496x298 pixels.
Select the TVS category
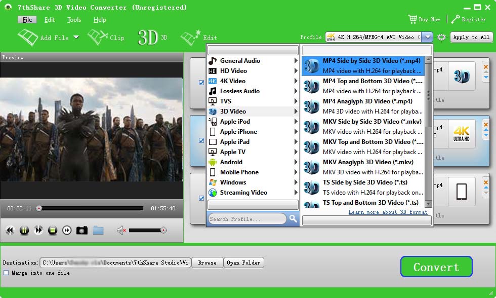[253, 101]
